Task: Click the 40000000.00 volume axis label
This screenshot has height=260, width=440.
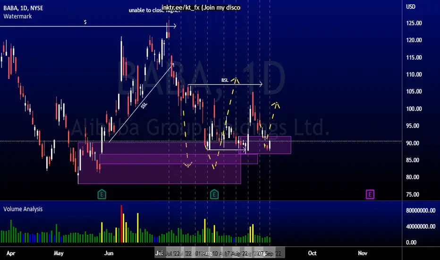Action: [x=421, y=226]
